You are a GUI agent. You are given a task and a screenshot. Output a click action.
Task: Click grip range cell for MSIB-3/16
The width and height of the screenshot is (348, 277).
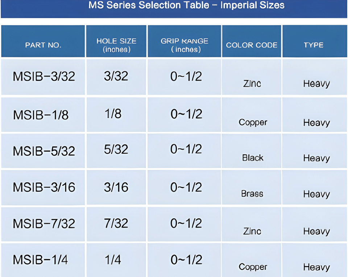pos(186,187)
